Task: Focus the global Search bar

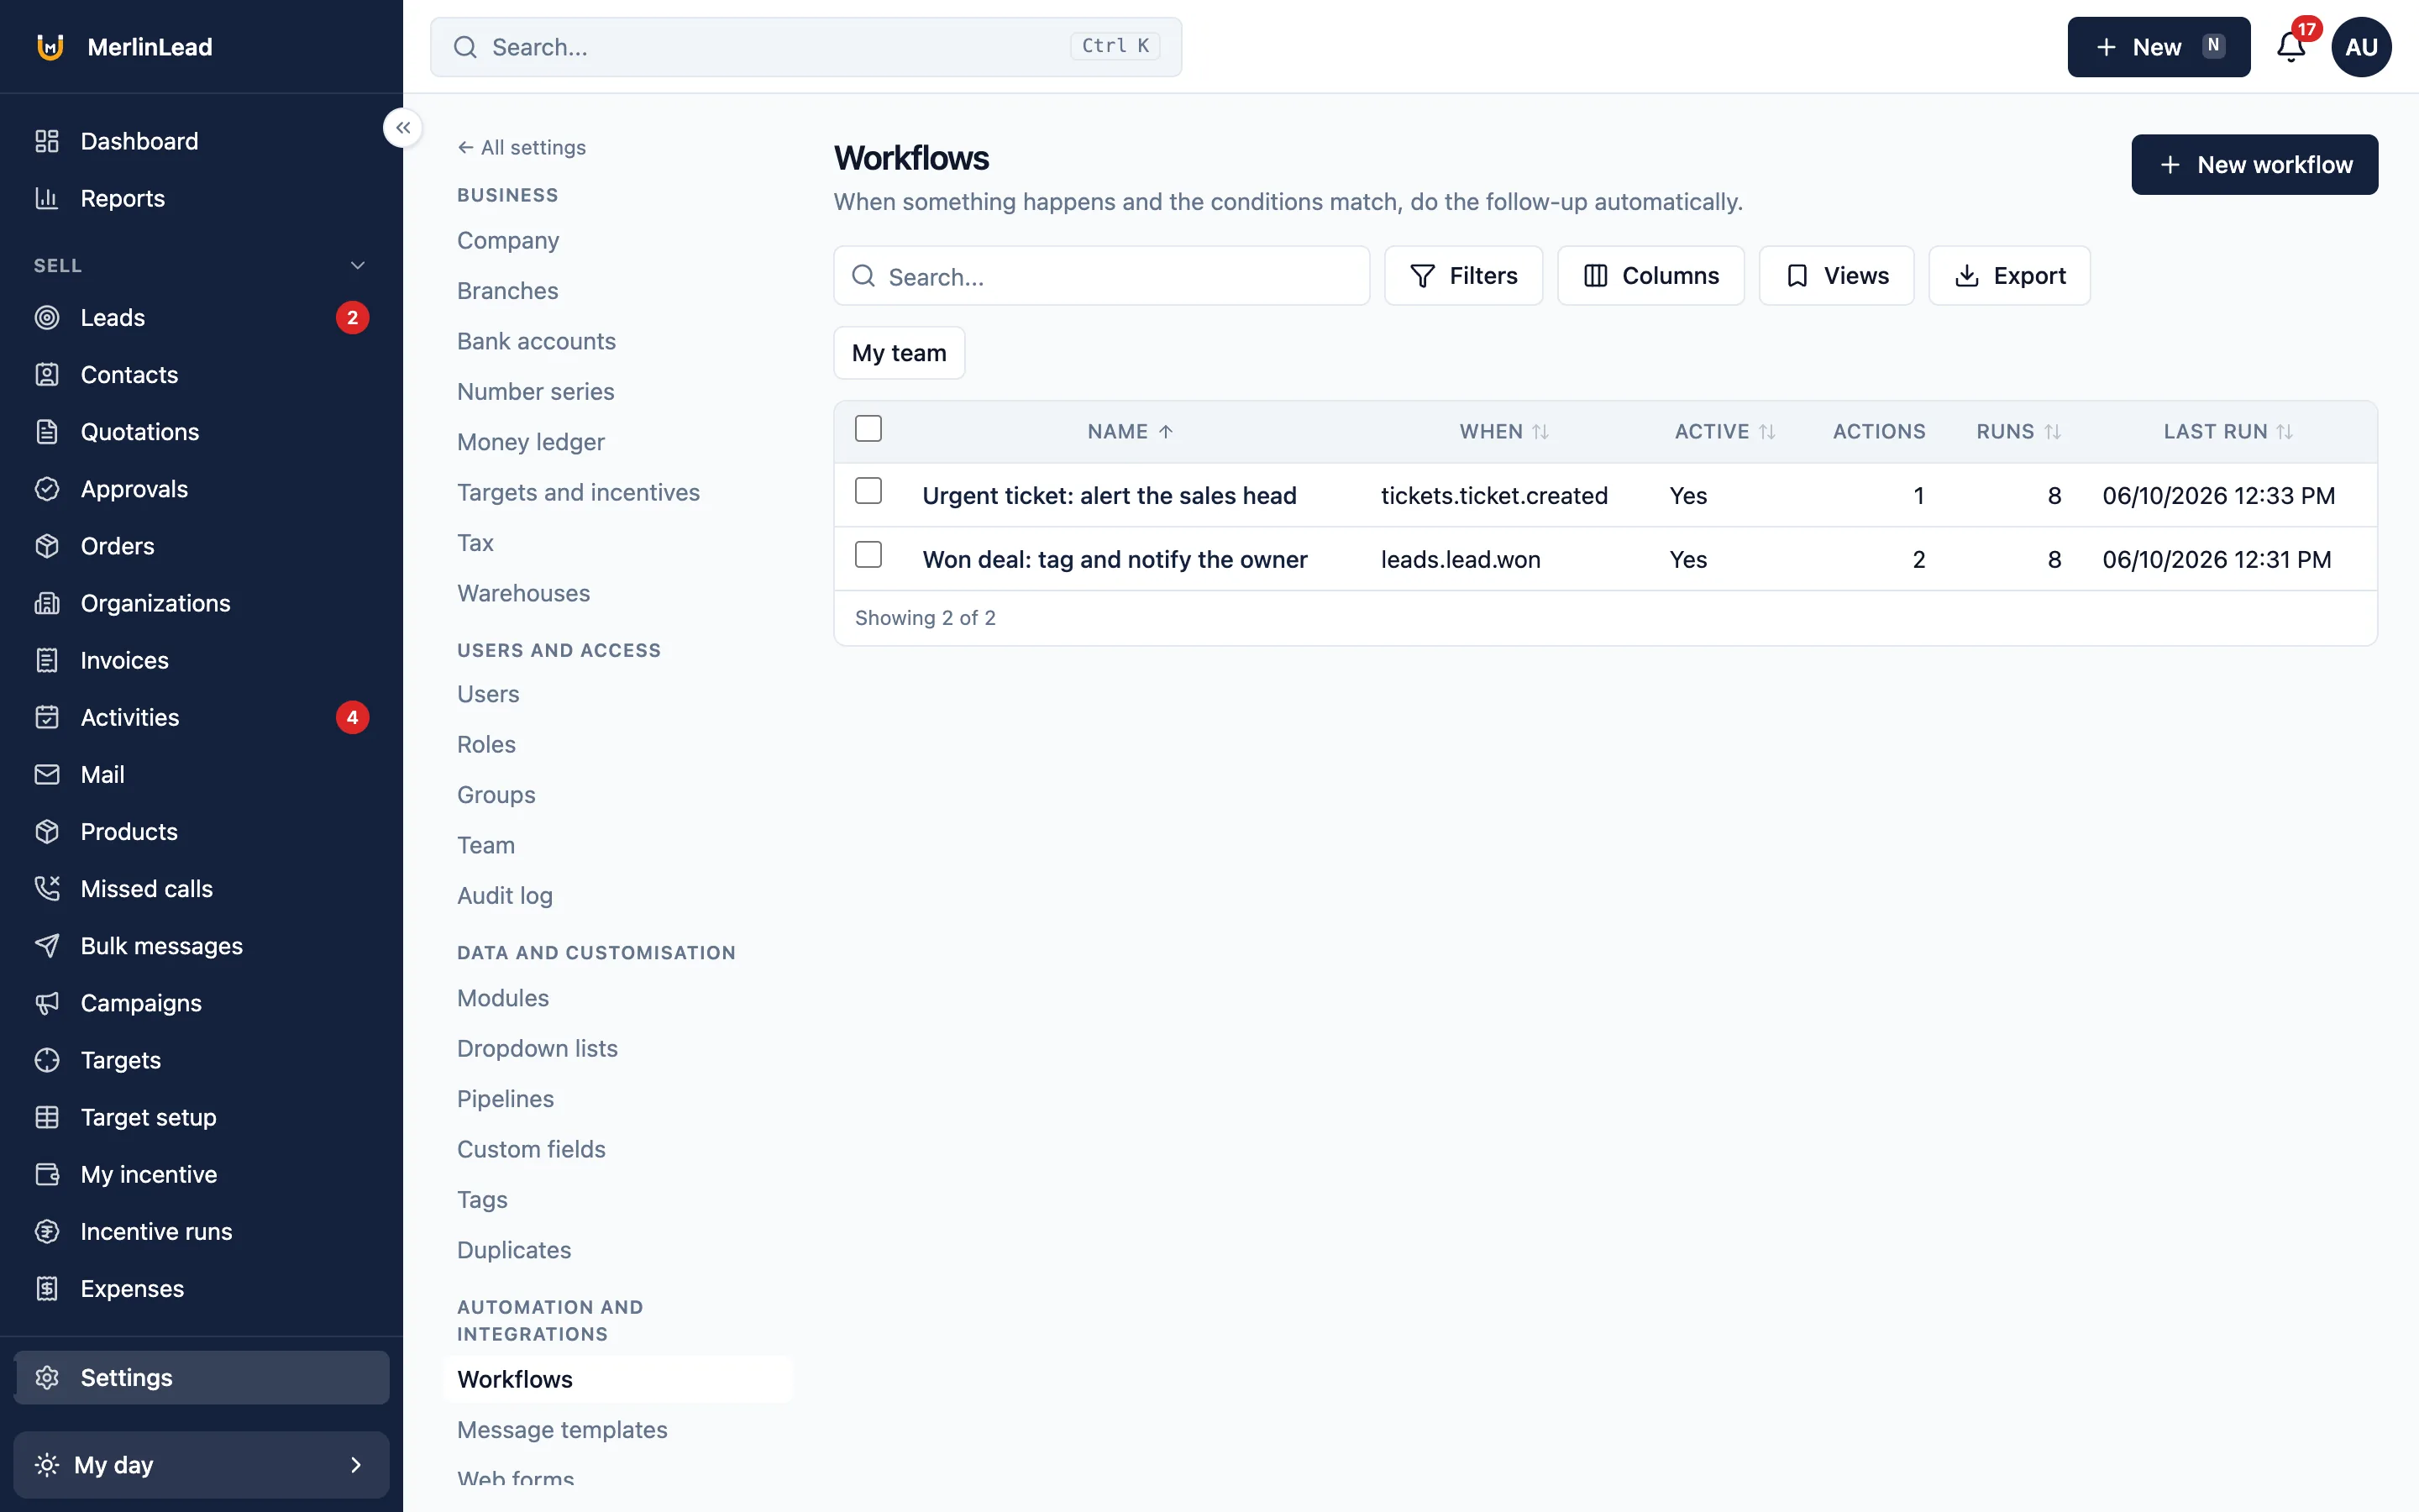Action: pyautogui.click(x=805, y=47)
